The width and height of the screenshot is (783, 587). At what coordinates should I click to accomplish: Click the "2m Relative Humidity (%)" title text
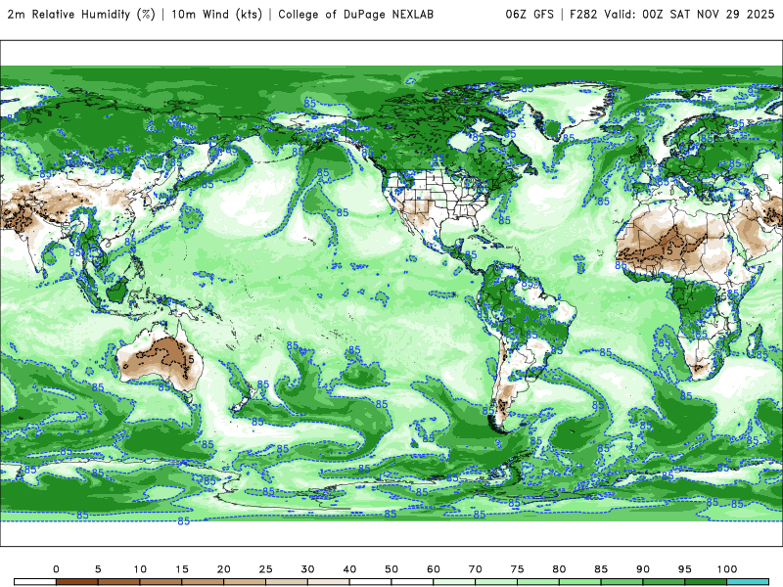click(81, 15)
